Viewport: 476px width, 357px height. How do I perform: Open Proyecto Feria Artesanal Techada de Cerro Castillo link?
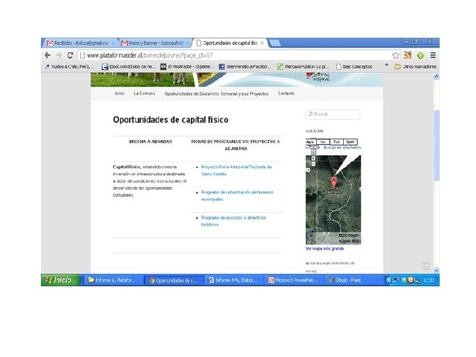coord(237,171)
